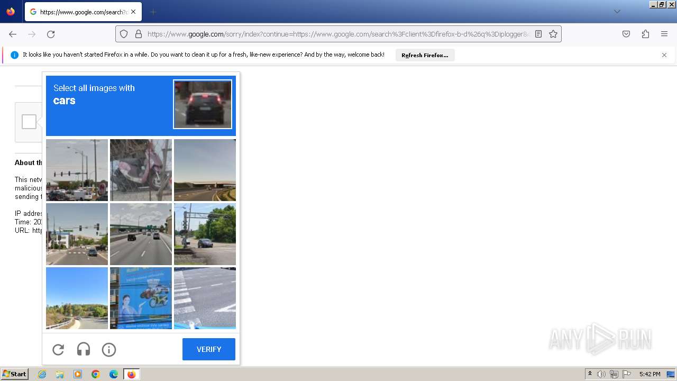Click the Firefox View icon
677x381 pixels.
pos(11,12)
